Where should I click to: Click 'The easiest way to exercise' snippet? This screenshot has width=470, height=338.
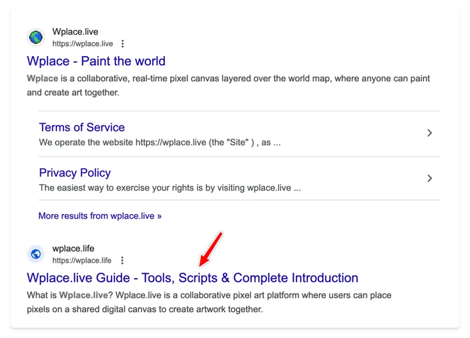(x=170, y=188)
